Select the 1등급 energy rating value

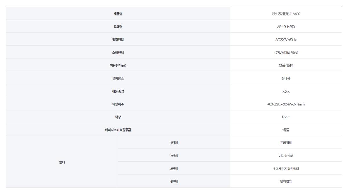(x=286, y=130)
